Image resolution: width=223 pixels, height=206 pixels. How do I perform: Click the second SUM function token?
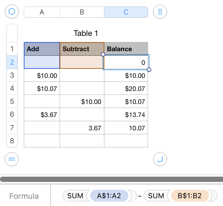tap(156, 196)
